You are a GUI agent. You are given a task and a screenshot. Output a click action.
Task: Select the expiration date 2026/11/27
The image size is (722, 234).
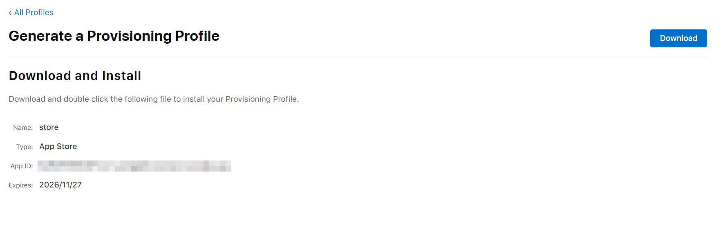[60, 185]
